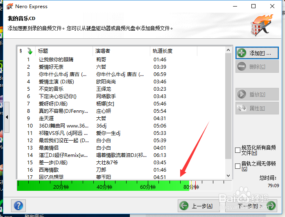Select track 最美情侣

click(x=49, y=148)
